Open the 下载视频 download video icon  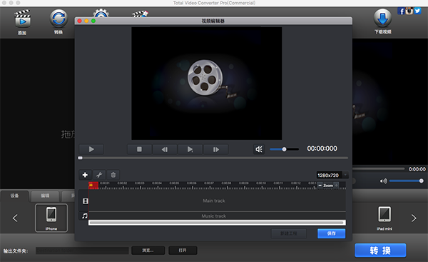point(382,18)
